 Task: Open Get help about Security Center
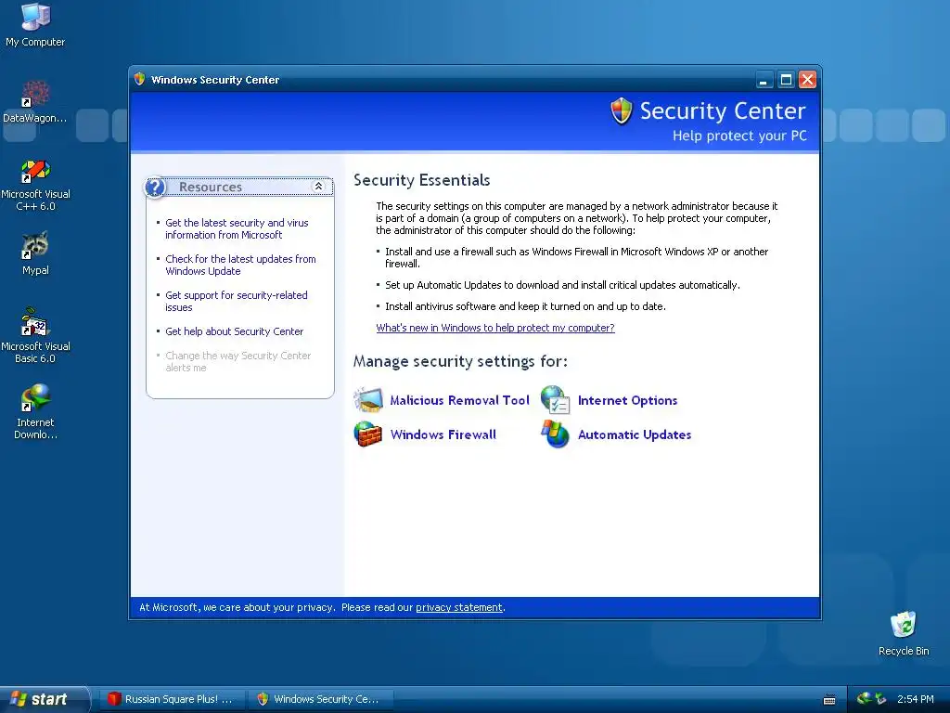pyautogui.click(x=234, y=331)
